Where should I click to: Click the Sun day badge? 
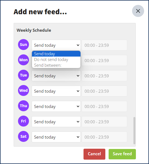pos(23,45)
